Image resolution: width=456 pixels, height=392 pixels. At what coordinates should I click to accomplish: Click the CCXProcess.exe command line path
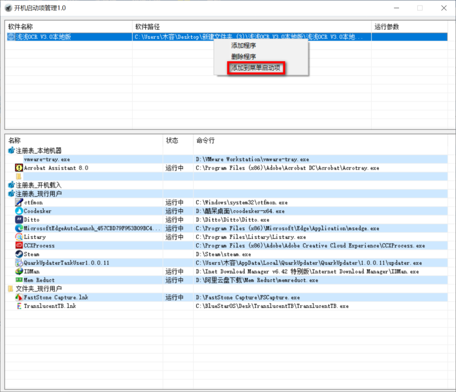pyautogui.click(x=310, y=246)
